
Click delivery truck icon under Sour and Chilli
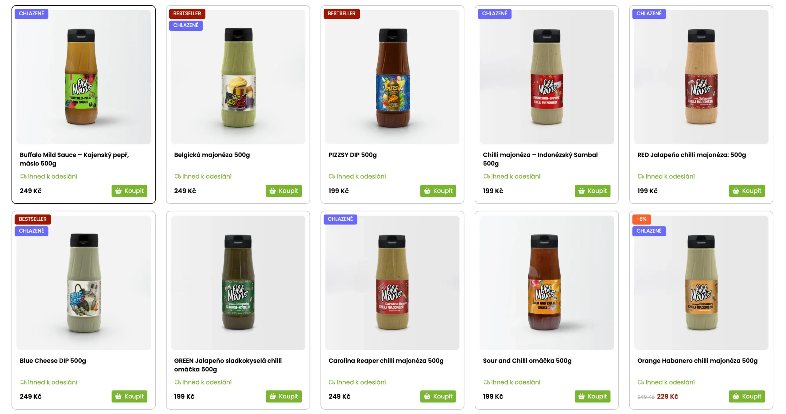pyautogui.click(x=486, y=382)
